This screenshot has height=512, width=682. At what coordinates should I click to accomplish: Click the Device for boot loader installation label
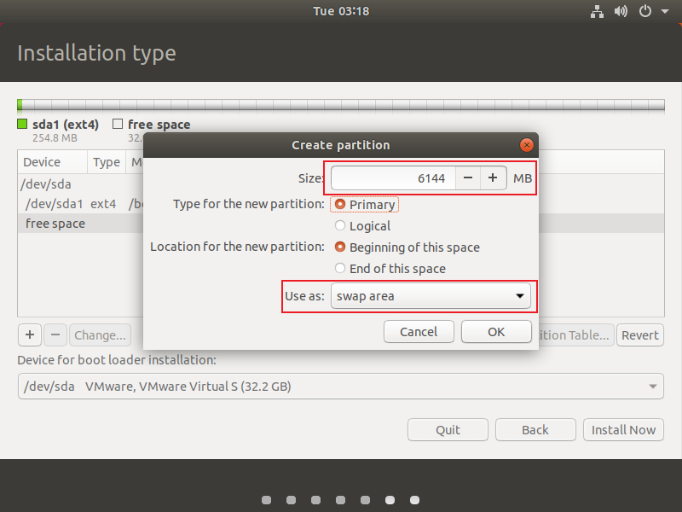point(117,360)
